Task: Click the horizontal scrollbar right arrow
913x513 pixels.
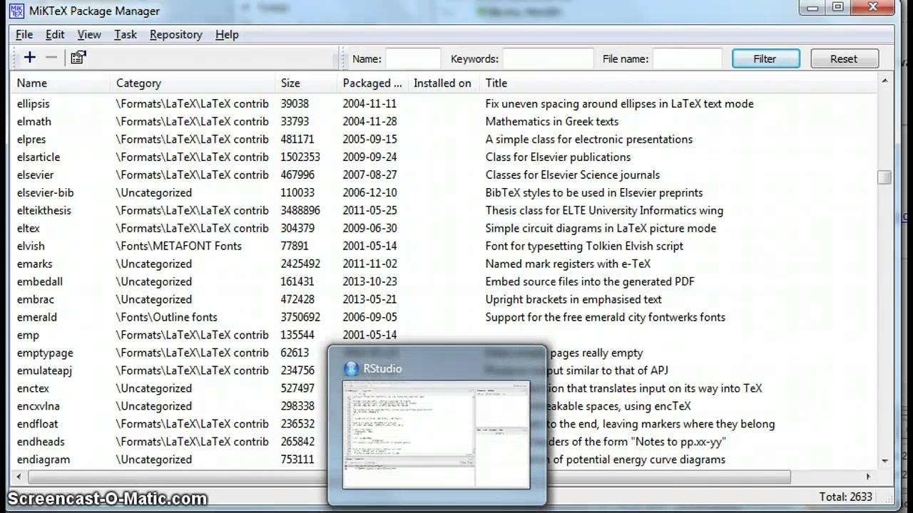Action: [x=868, y=476]
